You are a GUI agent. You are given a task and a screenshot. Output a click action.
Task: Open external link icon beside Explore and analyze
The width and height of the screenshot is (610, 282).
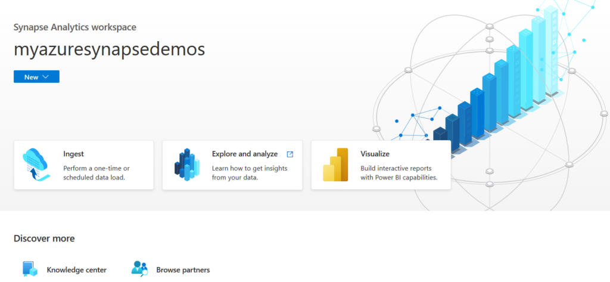tap(290, 154)
